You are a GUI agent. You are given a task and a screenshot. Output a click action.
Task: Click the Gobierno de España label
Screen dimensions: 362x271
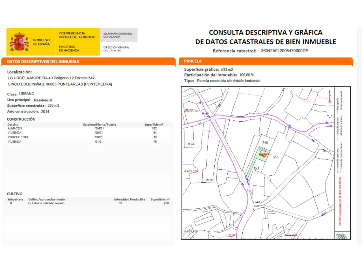[41, 42]
